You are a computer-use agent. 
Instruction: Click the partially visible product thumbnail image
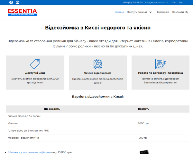tap(144, 152)
